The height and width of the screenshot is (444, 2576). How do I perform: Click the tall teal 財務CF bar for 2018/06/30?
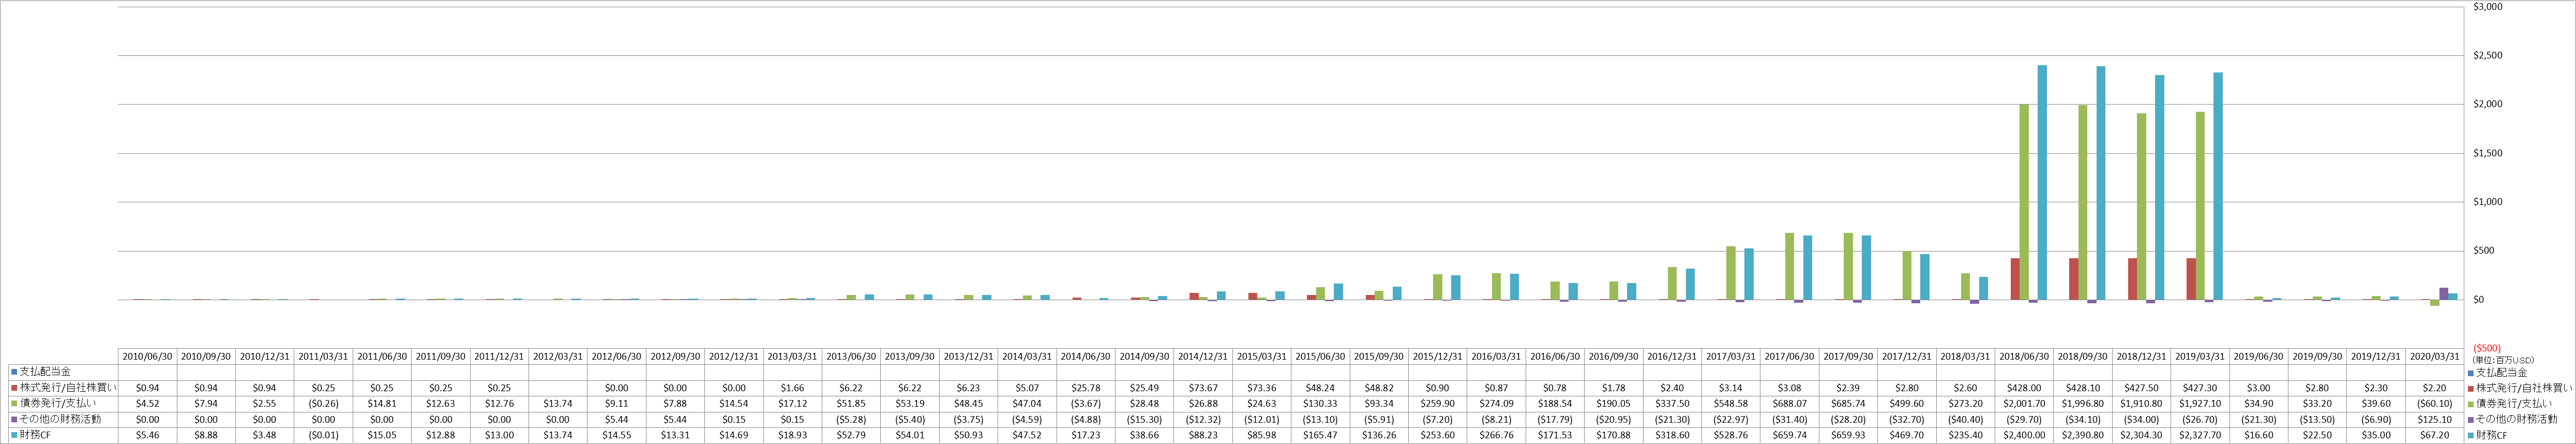point(2042,183)
